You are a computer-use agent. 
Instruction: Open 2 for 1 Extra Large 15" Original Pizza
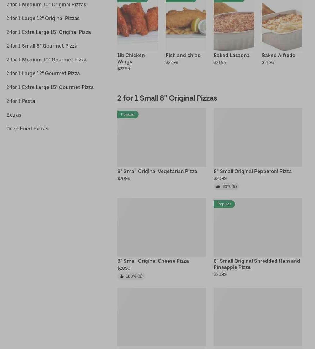pos(49,32)
